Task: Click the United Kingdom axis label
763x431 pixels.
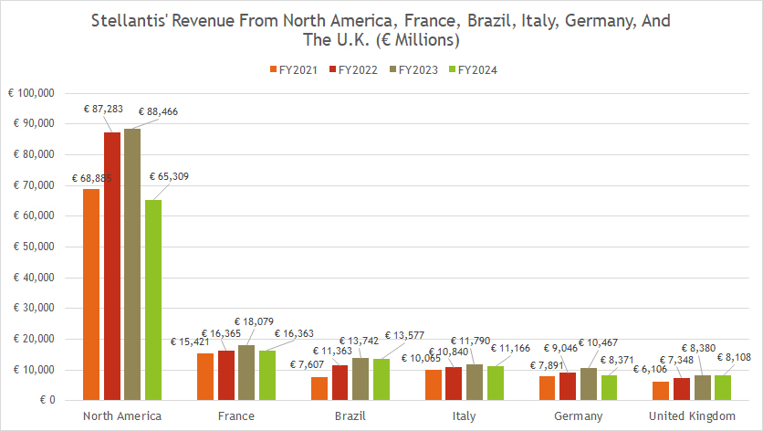Action: [x=692, y=416]
